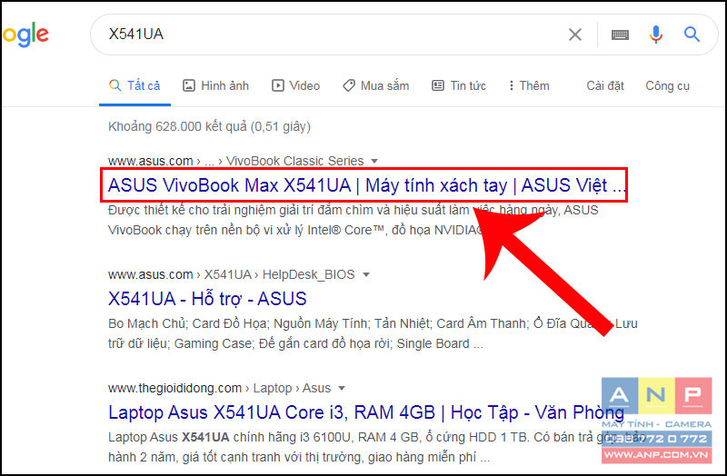Expand the arrow beside thegioididong Laptop › Asus
Screen dimensions: 727x476
(x=342, y=389)
